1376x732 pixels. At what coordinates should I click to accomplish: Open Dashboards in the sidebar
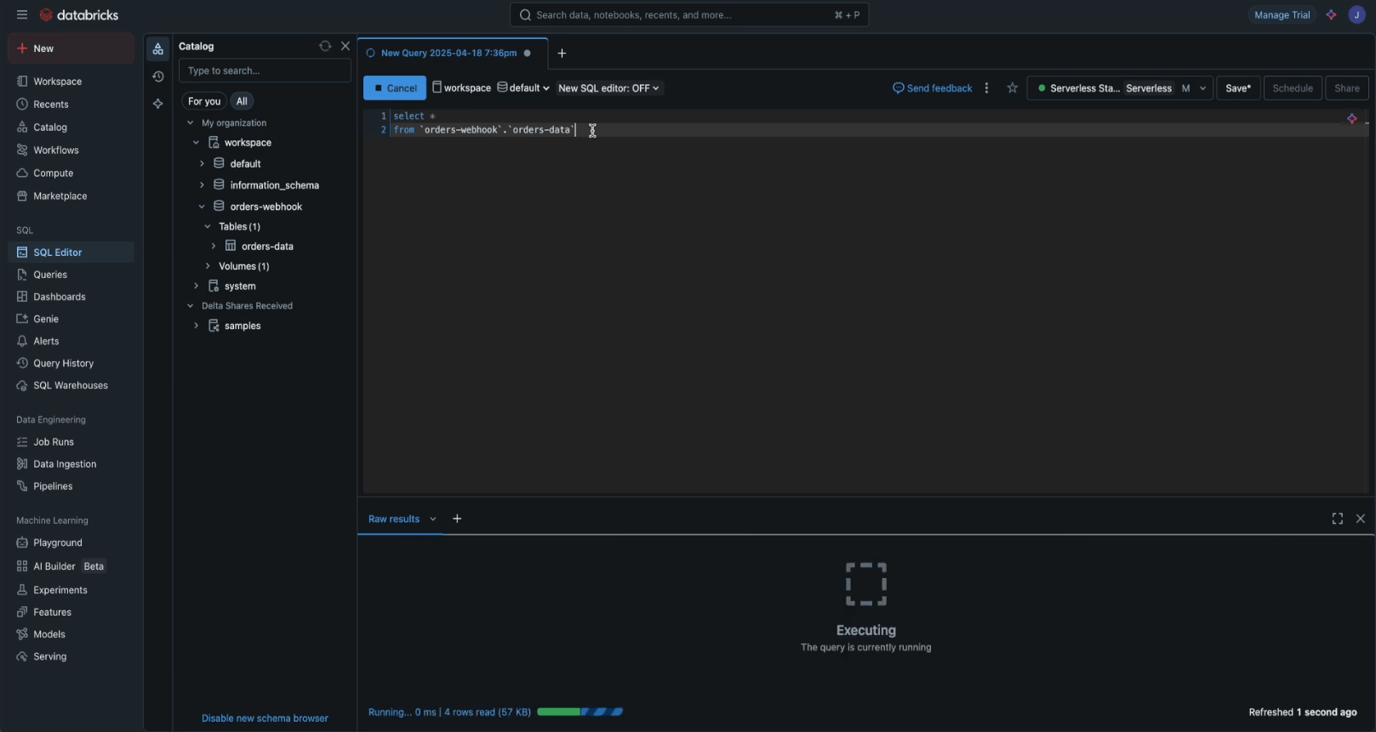(x=71, y=297)
